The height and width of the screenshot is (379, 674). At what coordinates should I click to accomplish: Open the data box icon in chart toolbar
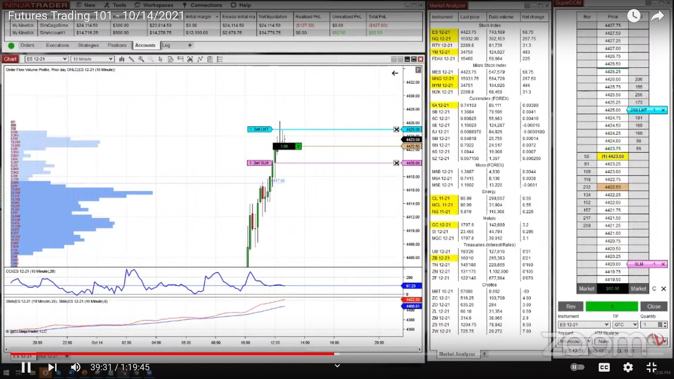pos(170,59)
